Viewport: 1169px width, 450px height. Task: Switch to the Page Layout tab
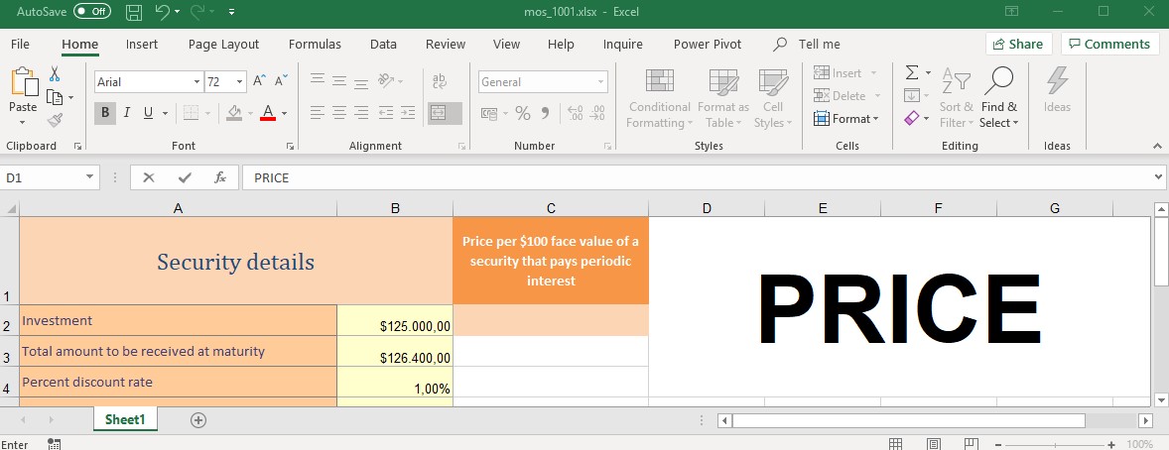(x=223, y=44)
